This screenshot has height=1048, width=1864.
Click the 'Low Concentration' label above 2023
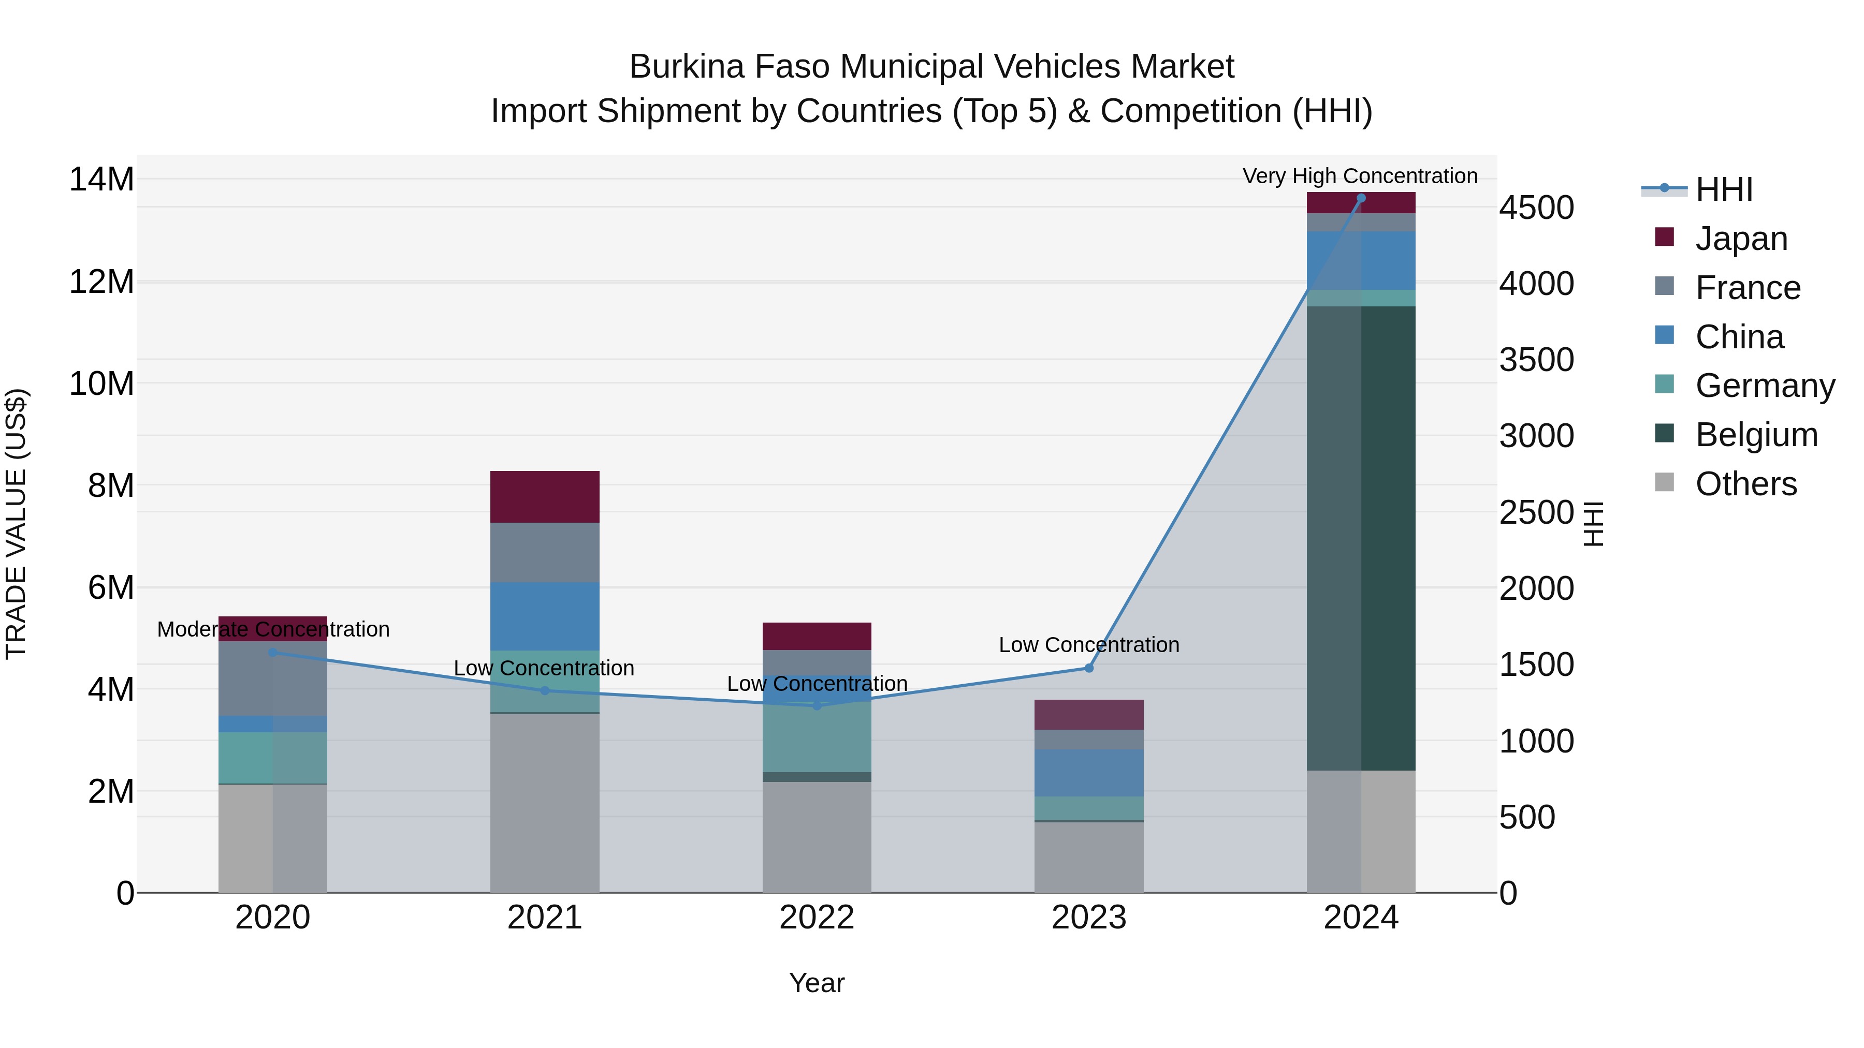1089,644
